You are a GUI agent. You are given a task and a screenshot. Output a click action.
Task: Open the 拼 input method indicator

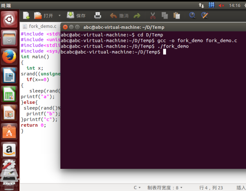(211, 5)
